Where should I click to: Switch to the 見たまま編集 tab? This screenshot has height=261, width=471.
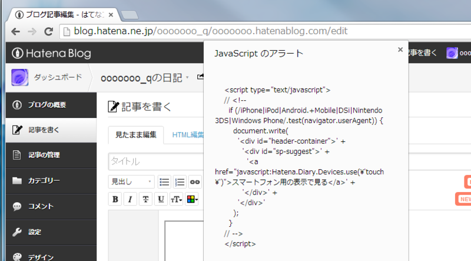pos(136,135)
